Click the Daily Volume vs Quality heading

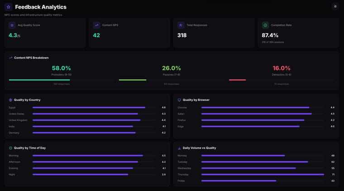(200, 148)
